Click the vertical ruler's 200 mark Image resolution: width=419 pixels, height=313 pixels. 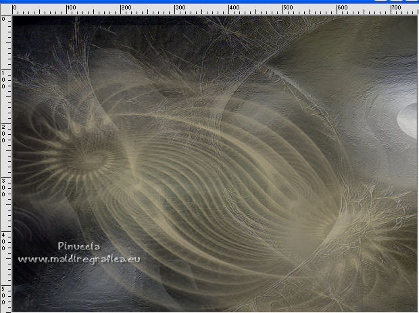pos(3,134)
